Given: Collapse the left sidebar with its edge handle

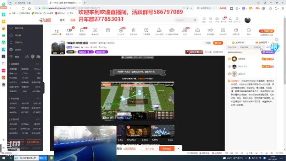Looking at the screenshot, I should click(43, 88).
